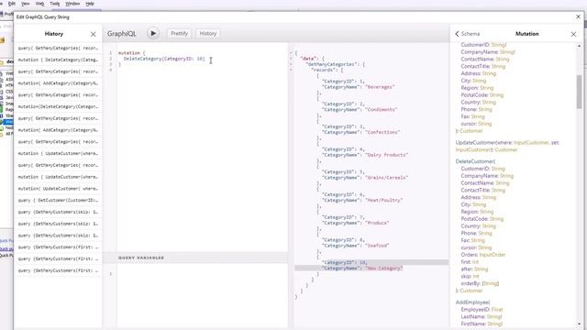Click the orderBy: [String] argument in the docs
This screenshot has height=330, width=587.
pyautogui.click(x=480, y=283)
